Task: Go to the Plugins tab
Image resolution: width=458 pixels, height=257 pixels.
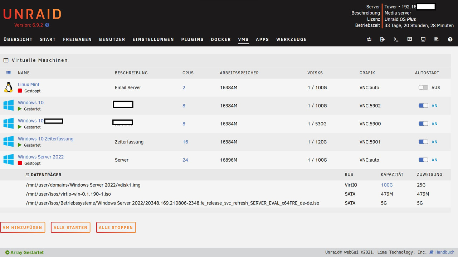Action: pyautogui.click(x=192, y=40)
